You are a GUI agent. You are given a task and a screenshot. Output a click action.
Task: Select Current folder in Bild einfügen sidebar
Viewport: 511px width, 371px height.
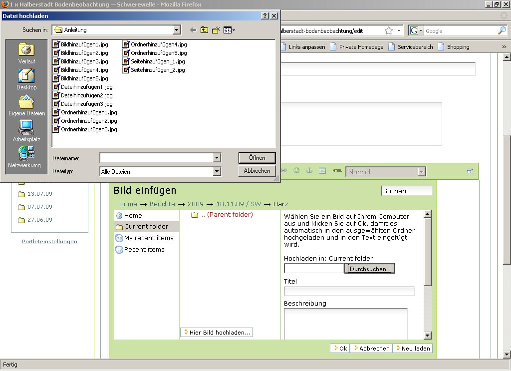pos(146,227)
